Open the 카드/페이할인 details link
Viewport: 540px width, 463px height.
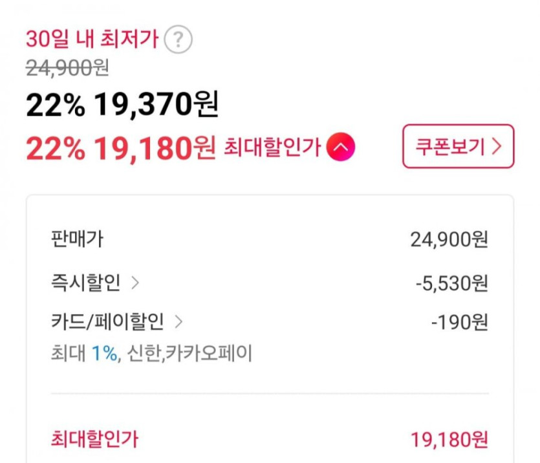point(107,321)
